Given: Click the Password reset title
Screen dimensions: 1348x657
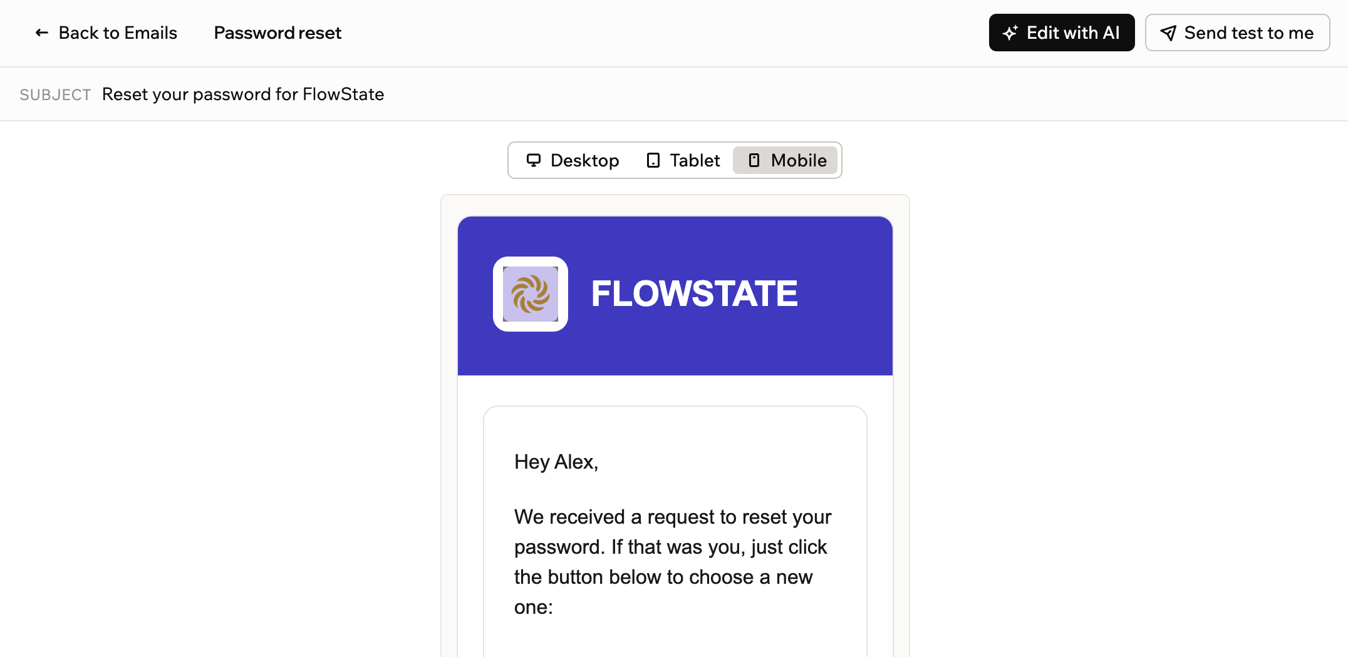Looking at the screenshot, I should pos(277,33).
